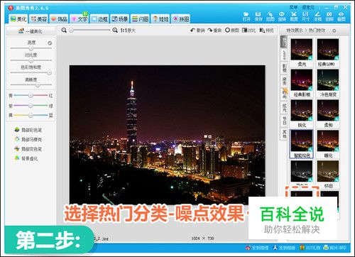Click the 预览 preview button
The width and height of the screenshot is (355, 257).
pos(266,31)
